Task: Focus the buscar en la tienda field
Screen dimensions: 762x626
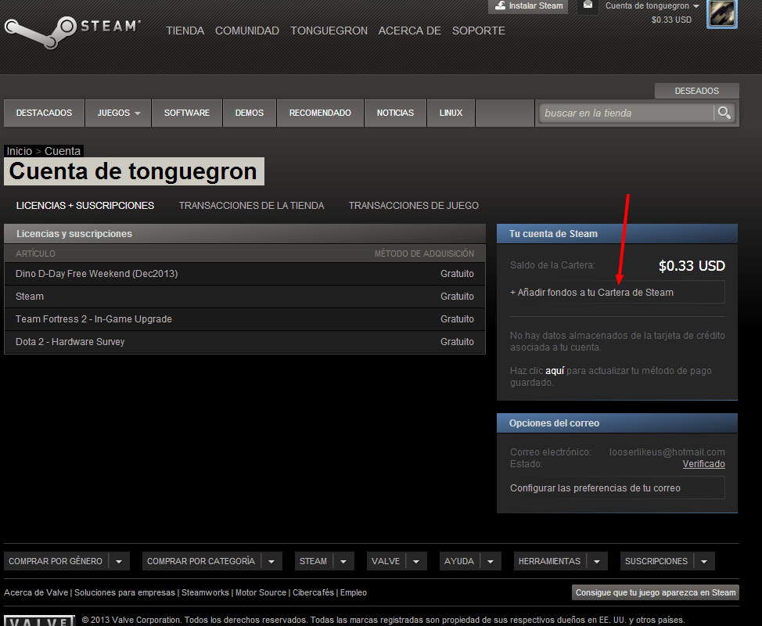Action: pos(627,113)
